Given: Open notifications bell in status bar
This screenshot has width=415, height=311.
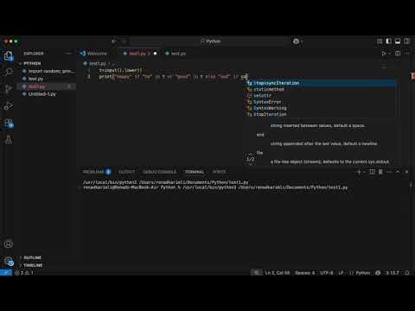Looking at the screenshot, I should (407, 273).
